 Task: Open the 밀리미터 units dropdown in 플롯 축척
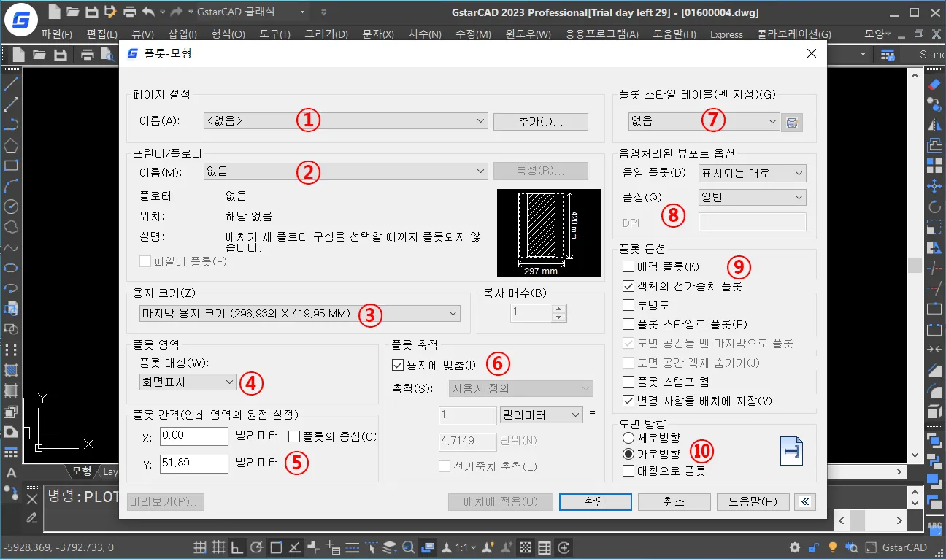point(542,415)
